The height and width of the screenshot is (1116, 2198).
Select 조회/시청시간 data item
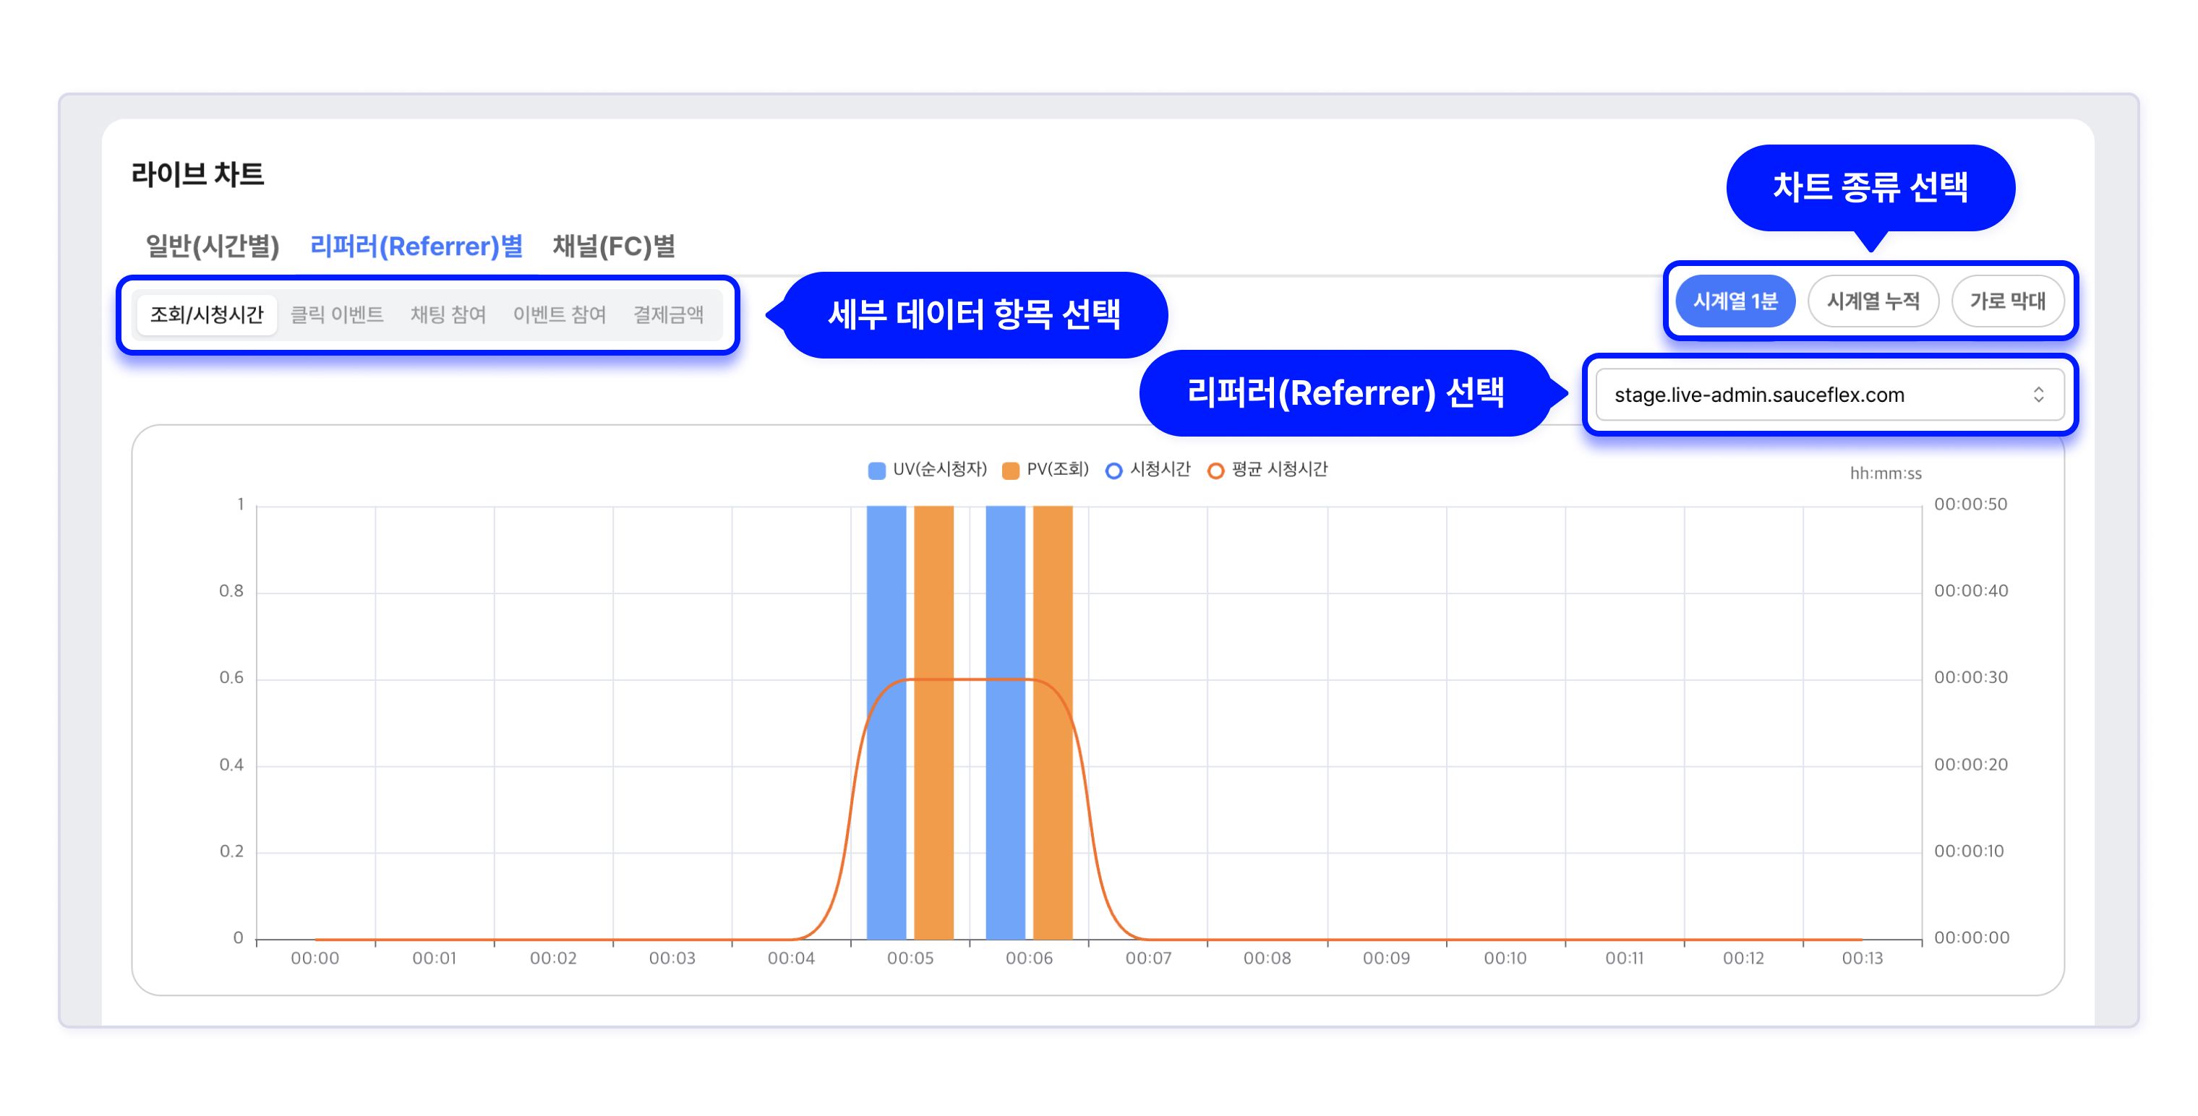(207, 315)
